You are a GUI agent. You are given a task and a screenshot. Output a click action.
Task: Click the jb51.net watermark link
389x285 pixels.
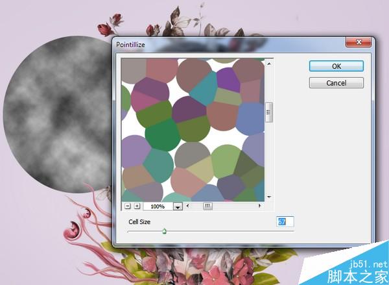click(x=368, y=264)
